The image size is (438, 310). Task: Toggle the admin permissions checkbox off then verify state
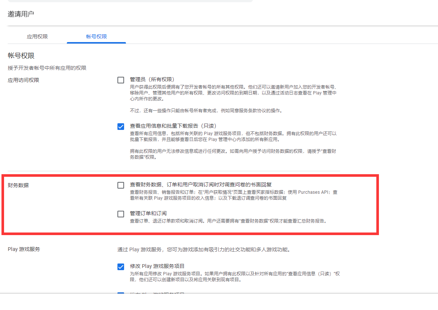pos(120,80)
